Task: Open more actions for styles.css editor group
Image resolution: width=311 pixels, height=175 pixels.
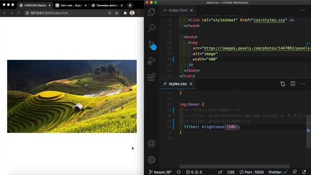Action: tap(302, 84)
